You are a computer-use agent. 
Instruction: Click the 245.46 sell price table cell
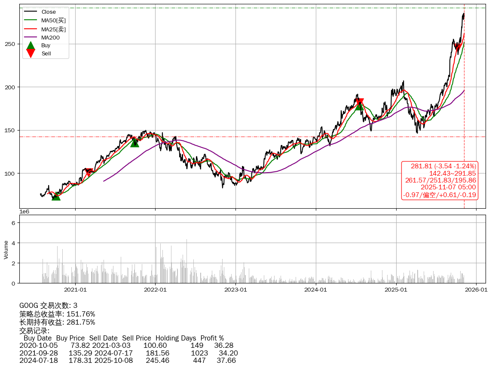[x=158, y=361]
